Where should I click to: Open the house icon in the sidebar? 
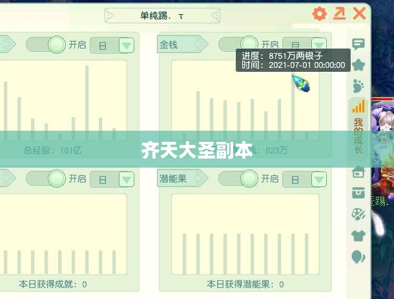(358, 172)
